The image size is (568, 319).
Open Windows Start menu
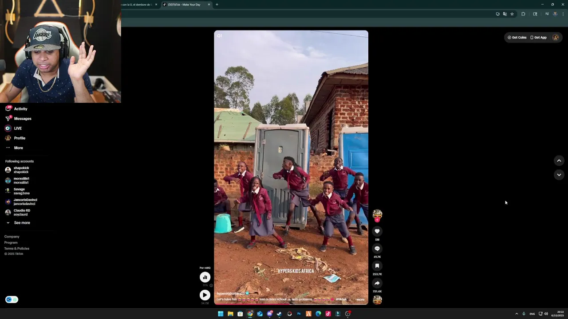[221, 314]
